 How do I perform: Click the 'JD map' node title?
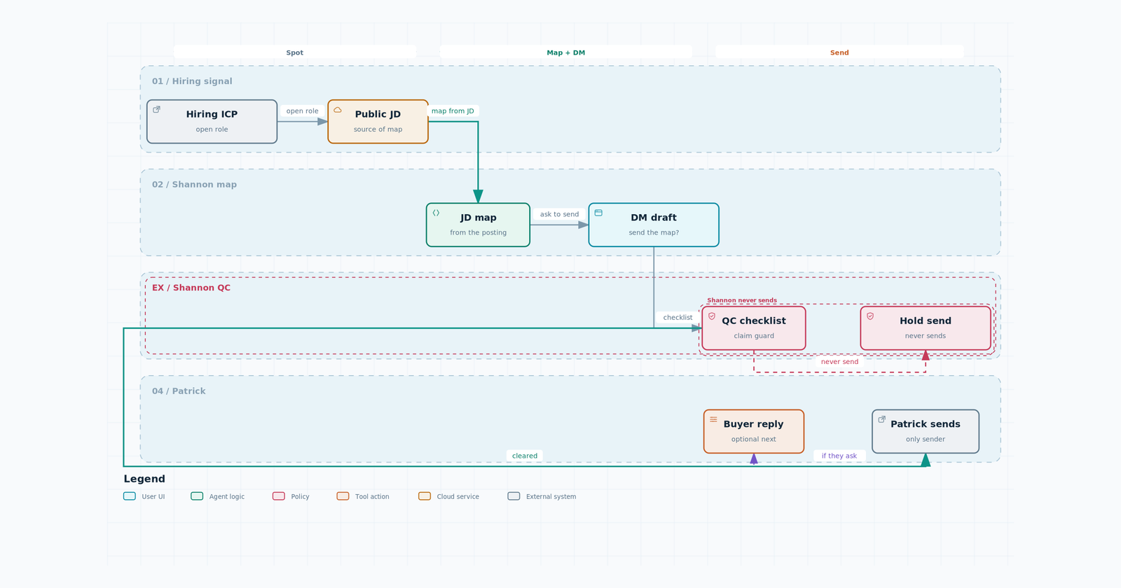pyautogui.click(x=479, y=218)
